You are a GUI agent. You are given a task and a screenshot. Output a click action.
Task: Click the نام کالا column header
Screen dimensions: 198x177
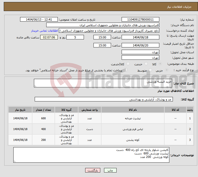tap(133, 110)
